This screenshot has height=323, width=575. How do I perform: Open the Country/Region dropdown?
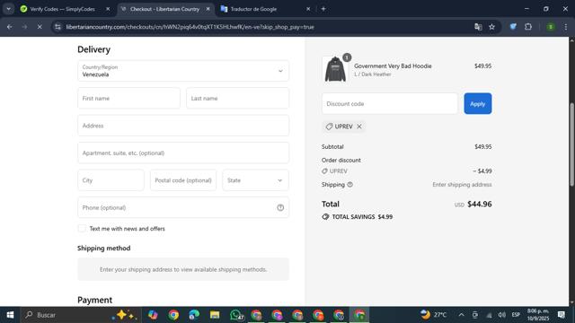183,71
